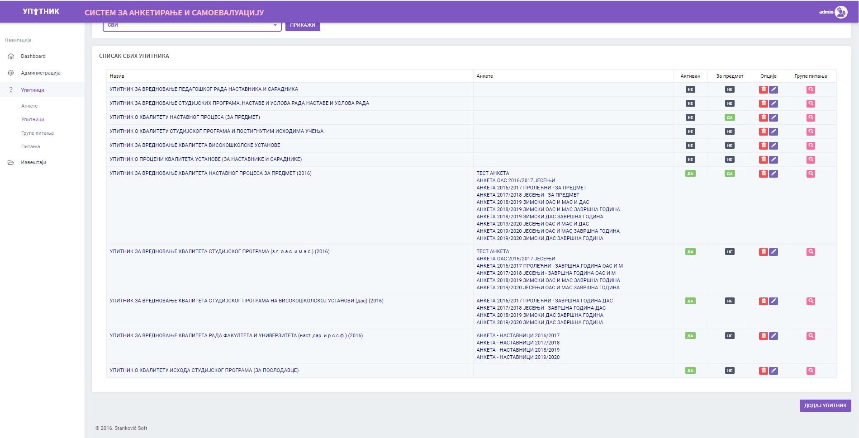Image resolution: width=859 pixels, height=438 pixels.
Task: Open the Анкете submenu item
Action: [x=29, y=106]
